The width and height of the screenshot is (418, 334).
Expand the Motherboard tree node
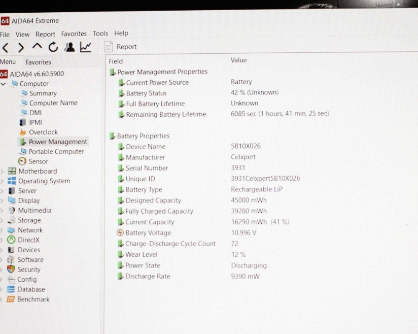[3, 172]
